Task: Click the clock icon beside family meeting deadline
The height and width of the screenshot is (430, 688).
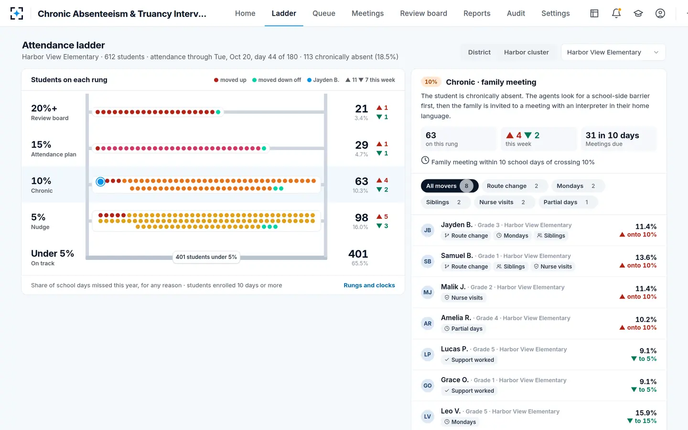Action: [425, 161]
